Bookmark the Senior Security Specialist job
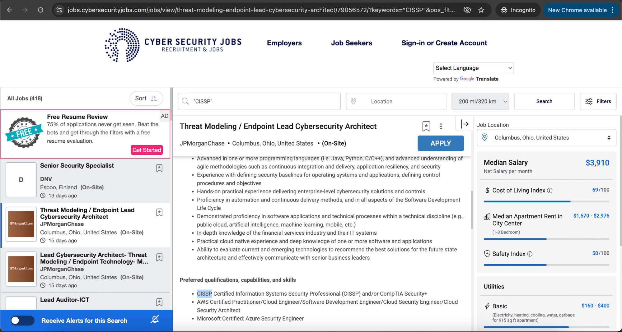 pyautogui.click(x=159, y=168)
